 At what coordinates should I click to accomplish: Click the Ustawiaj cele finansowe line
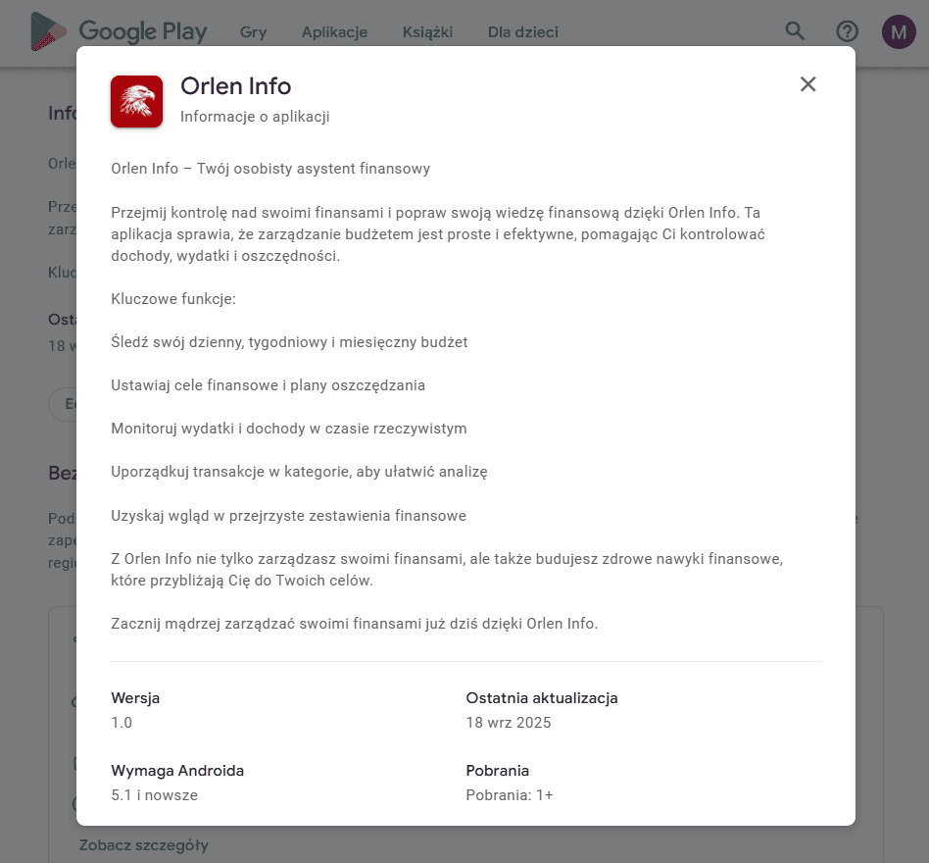tap(268, 385)
